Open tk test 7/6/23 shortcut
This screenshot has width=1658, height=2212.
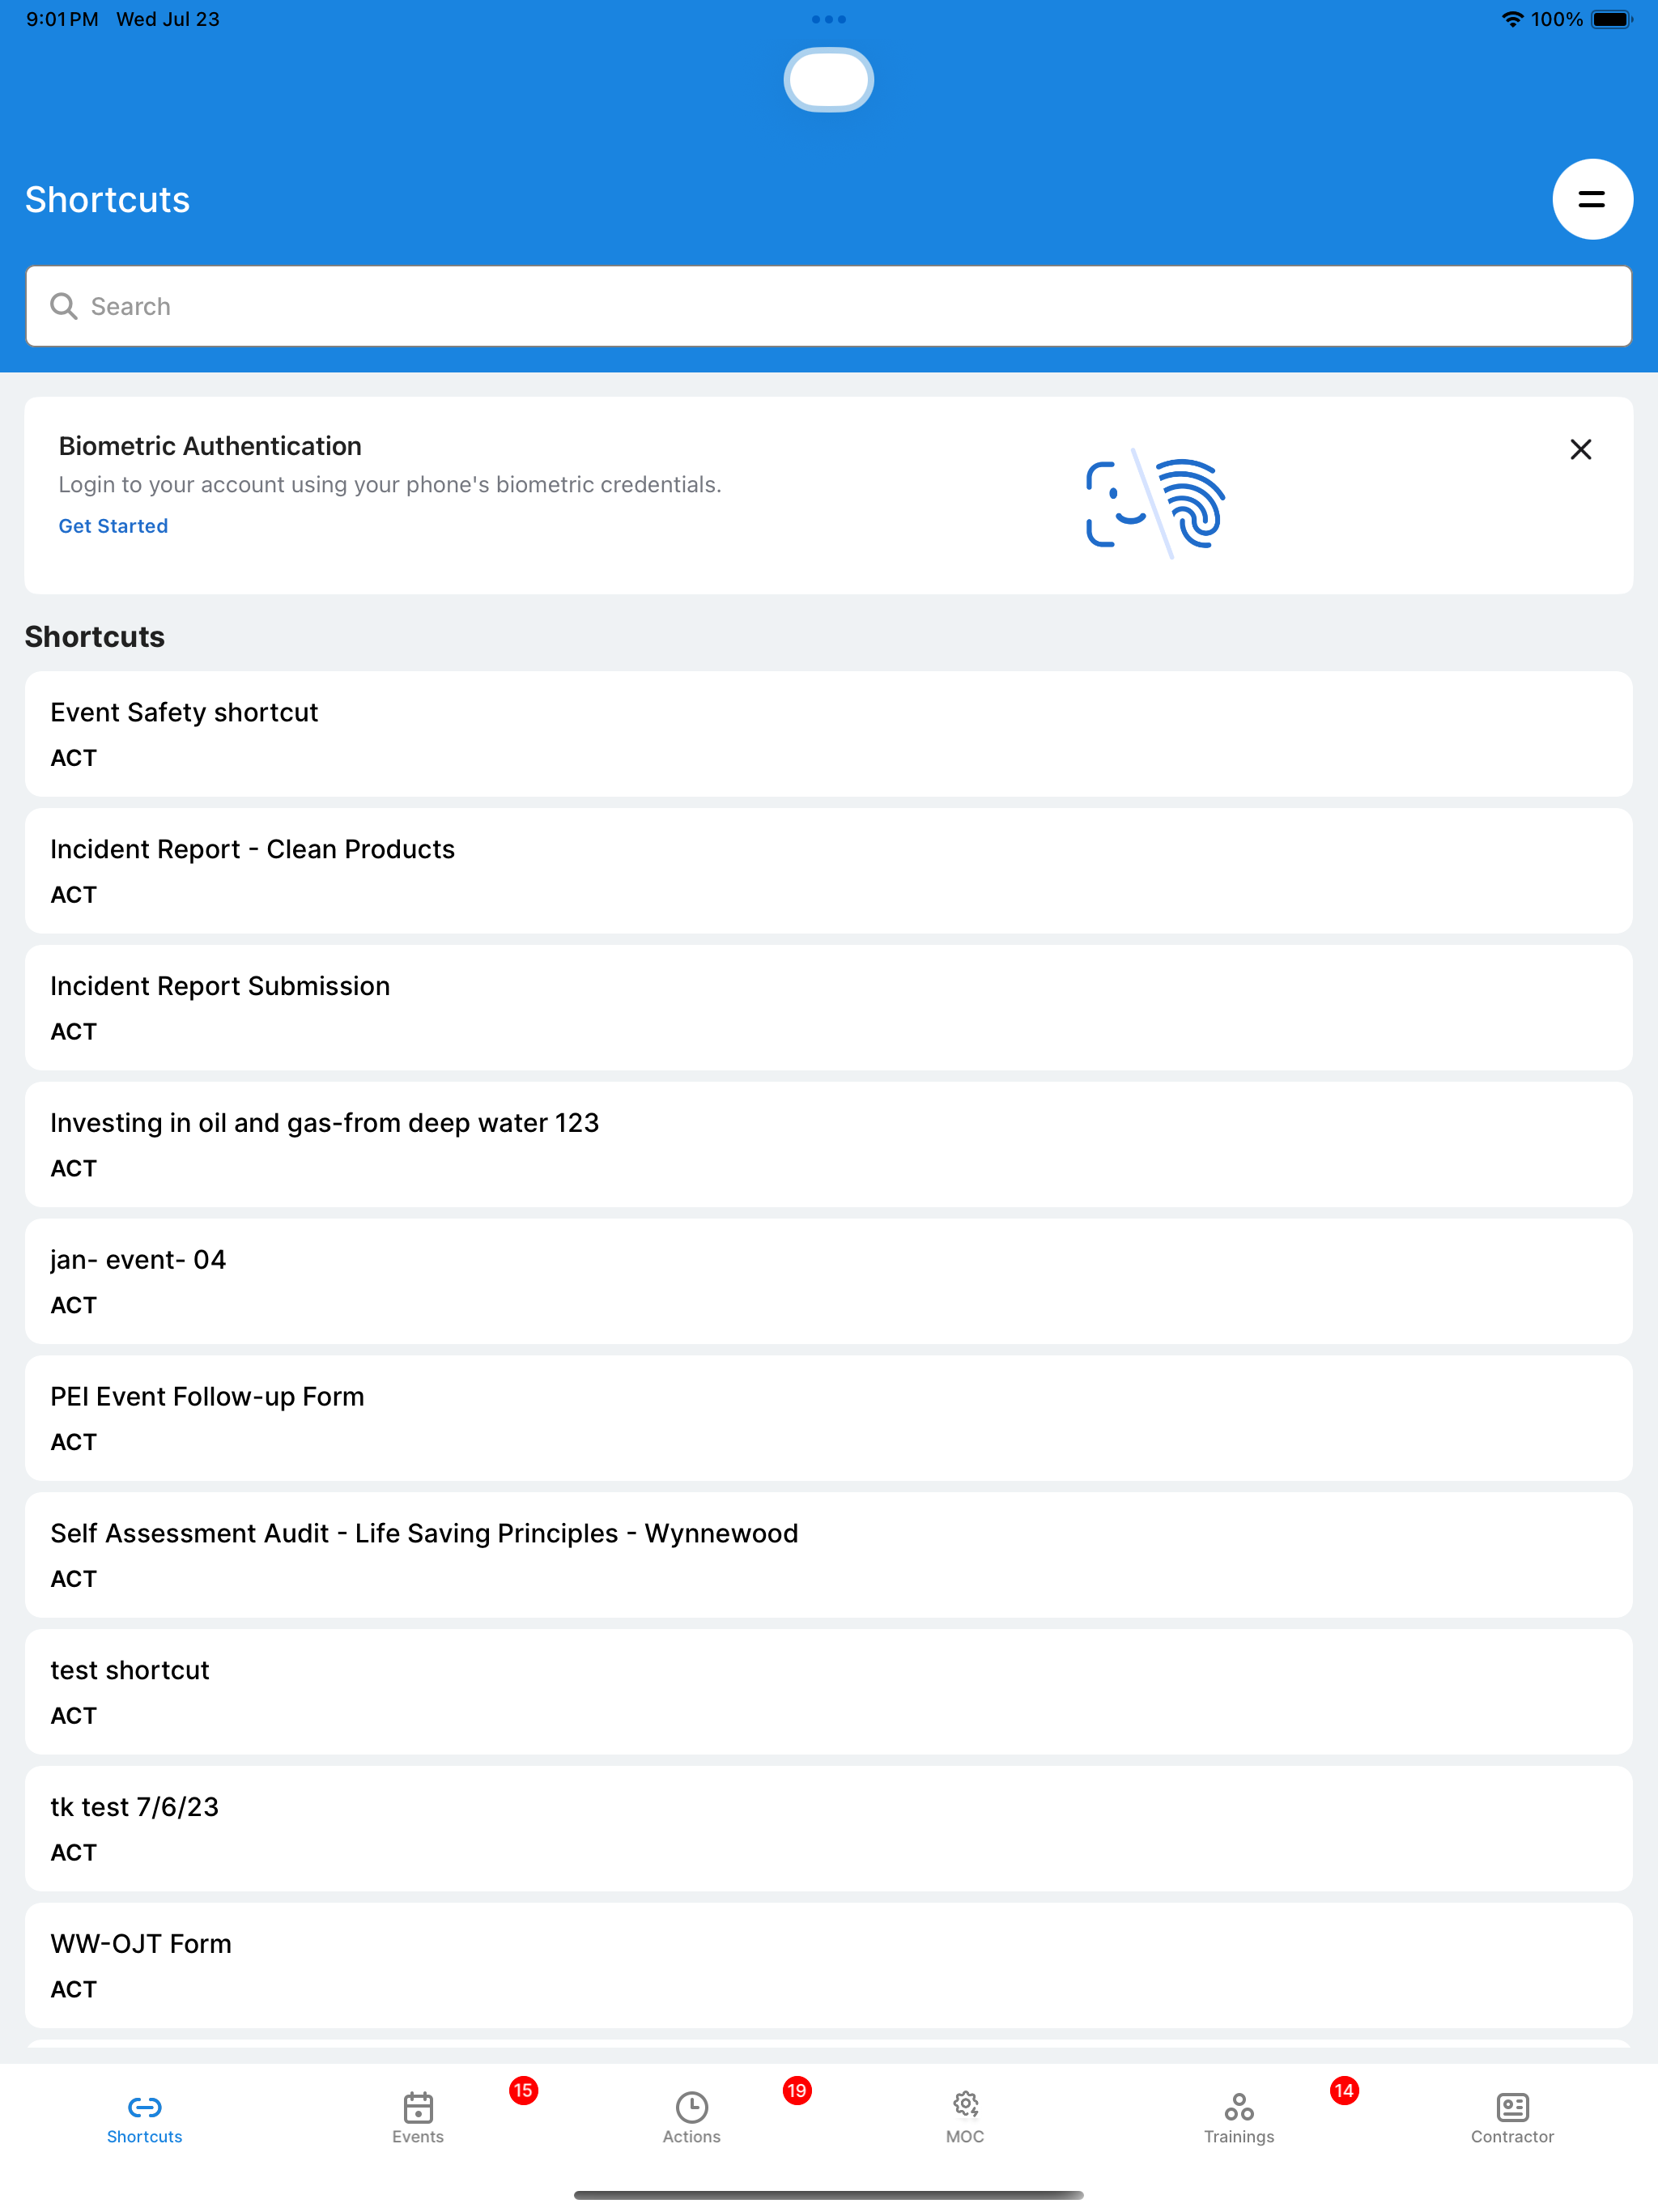pos(828,1830)
